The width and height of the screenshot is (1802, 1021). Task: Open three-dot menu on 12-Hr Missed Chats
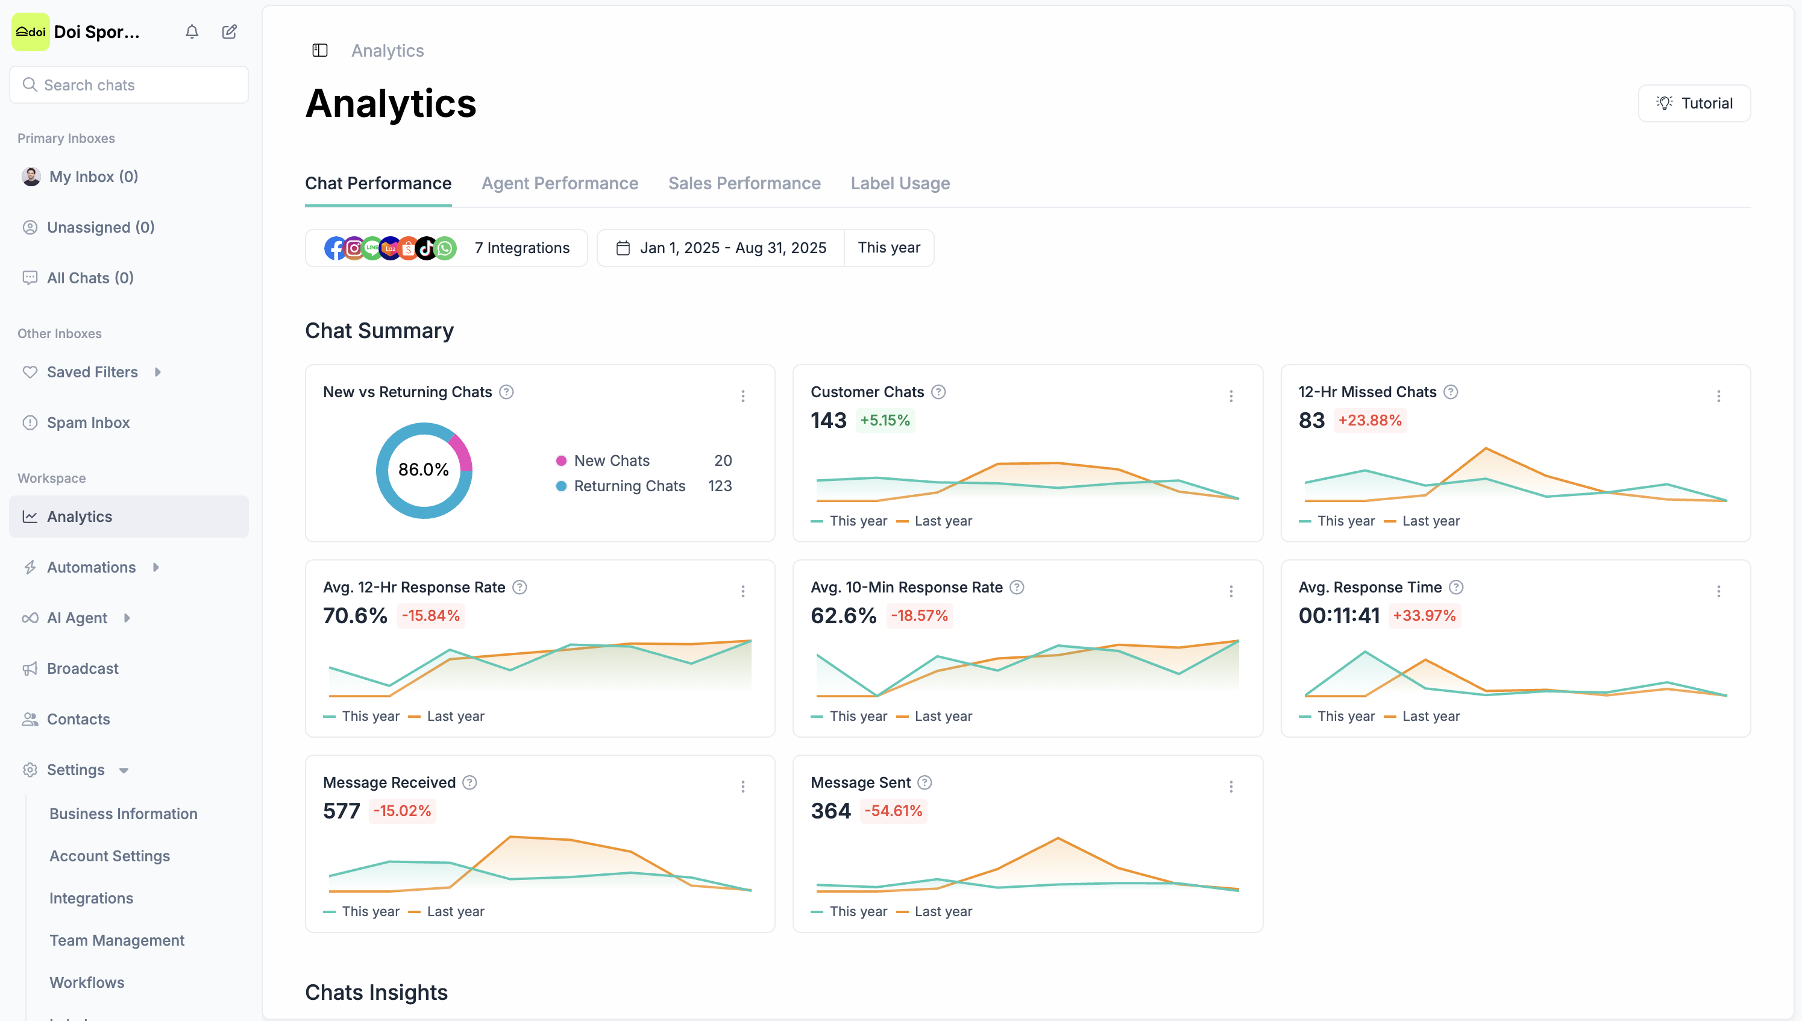[x=1719, y=396]
